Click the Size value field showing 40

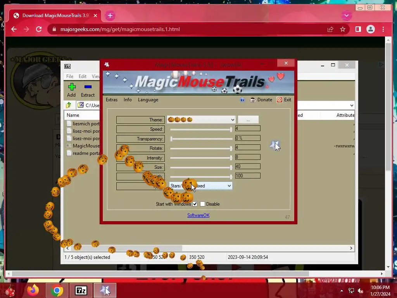tap(248, 166)
